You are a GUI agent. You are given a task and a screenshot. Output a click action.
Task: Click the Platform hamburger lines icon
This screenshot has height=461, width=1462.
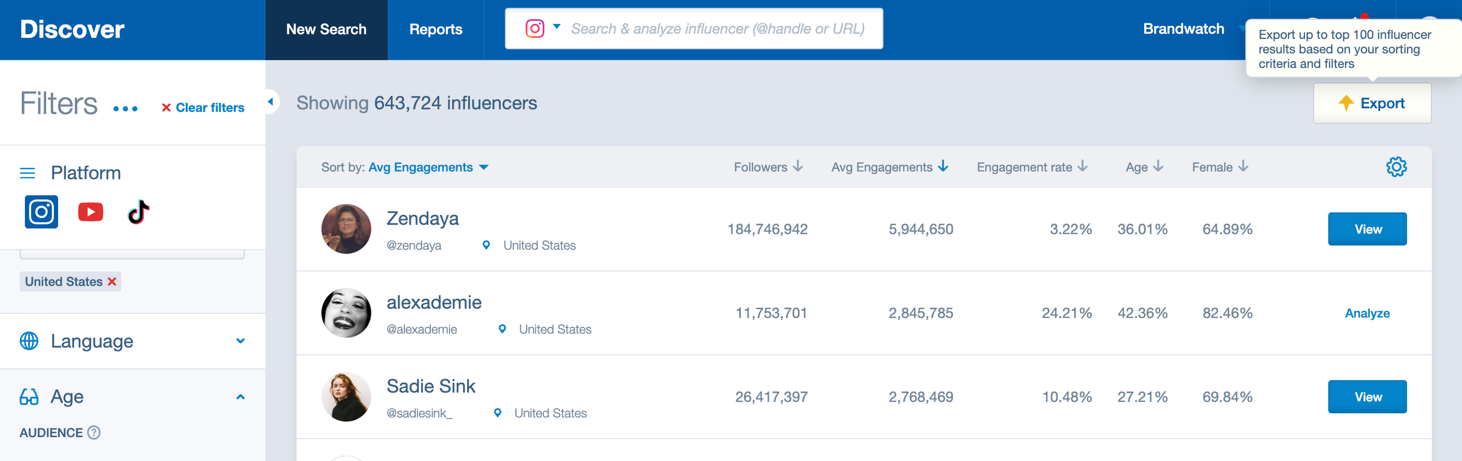27,173
